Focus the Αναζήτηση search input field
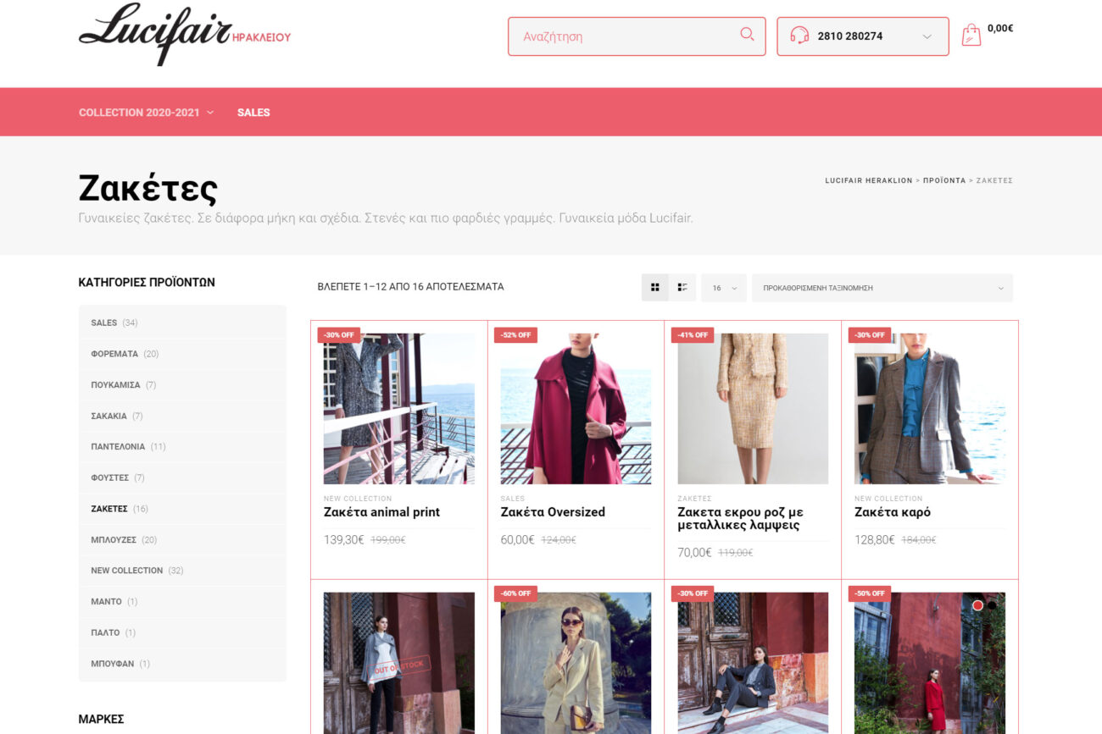This screenshot has width=1102, height=734. point(623,36)
